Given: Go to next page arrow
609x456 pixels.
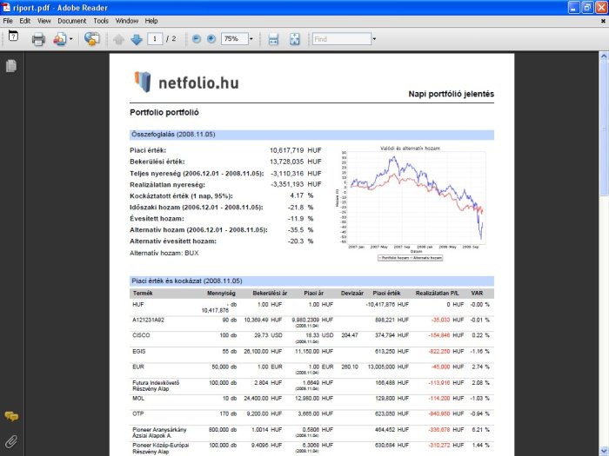Looking at the screenshot, I should (137, 39).
